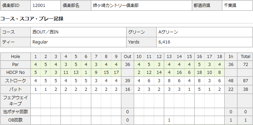Click the prefecture value 千葉県
This screenshot has height=125, width=253.
click(230, 6)
